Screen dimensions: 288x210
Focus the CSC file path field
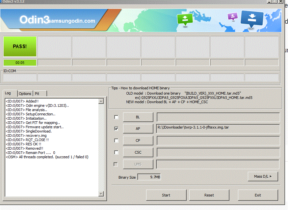coord(218,152)
